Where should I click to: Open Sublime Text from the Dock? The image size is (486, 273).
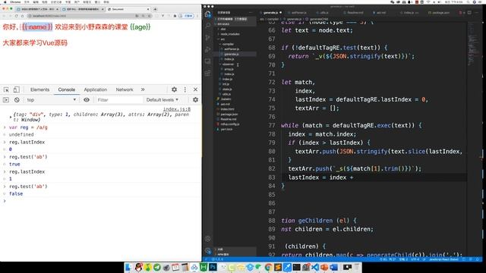pos(278,267)
